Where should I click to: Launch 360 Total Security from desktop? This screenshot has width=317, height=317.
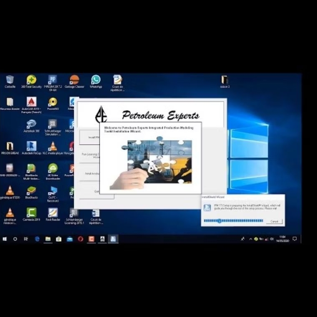tap(31, 81)
